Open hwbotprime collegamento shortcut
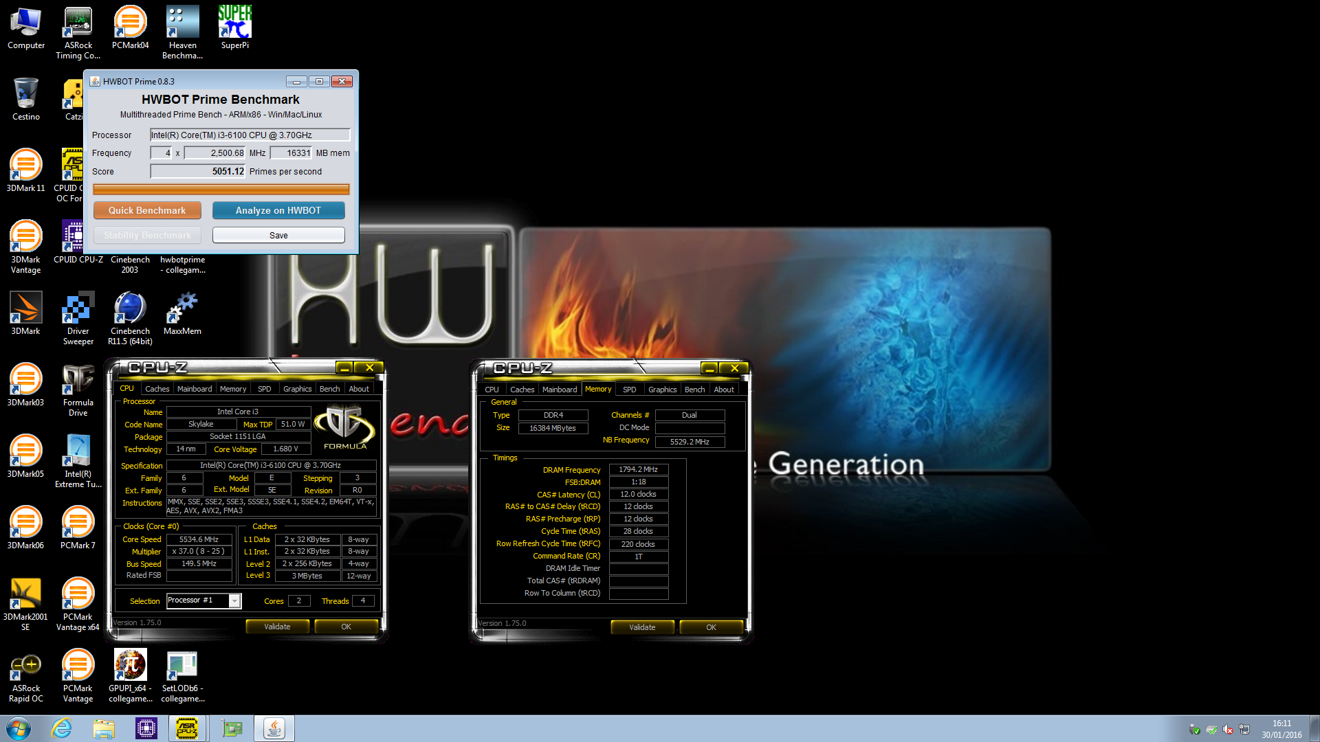The height and width of the screenshot is (742, 1320). 182,264
